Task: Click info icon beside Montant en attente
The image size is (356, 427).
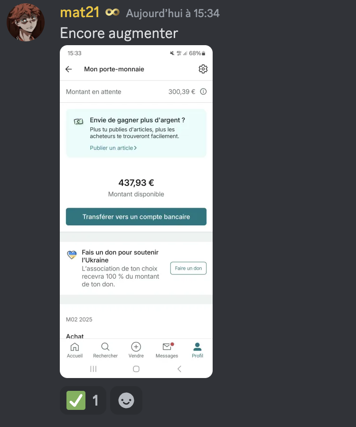Action: coord(203,91)
